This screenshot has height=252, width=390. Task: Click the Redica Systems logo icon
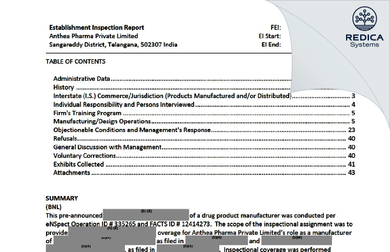coord(365,19)
